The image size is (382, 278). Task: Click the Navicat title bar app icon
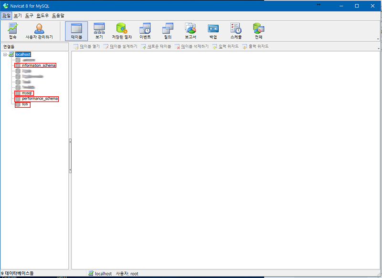tap(6, 6)
